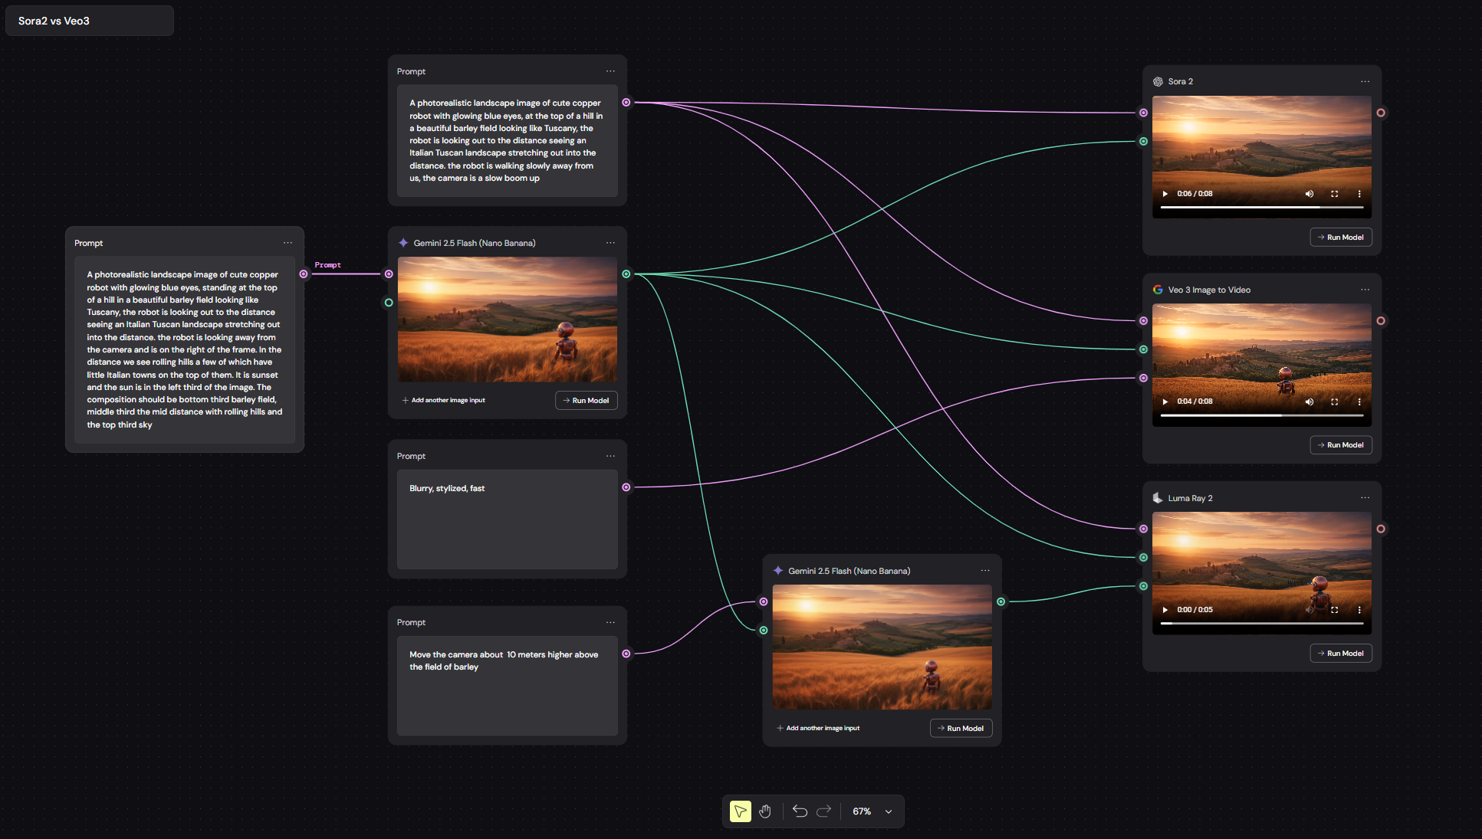Expand the Sora 2 video to fullscreen

tap(1334, 194)
